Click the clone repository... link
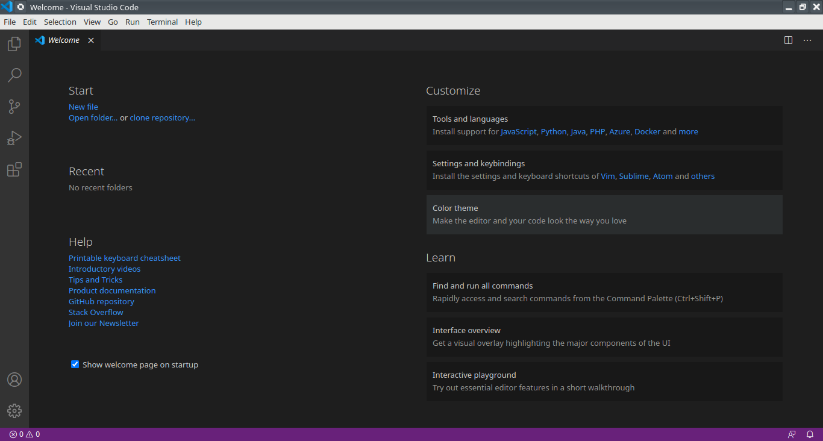This screenshot has height=441, width=823. (x=163, y=118)
